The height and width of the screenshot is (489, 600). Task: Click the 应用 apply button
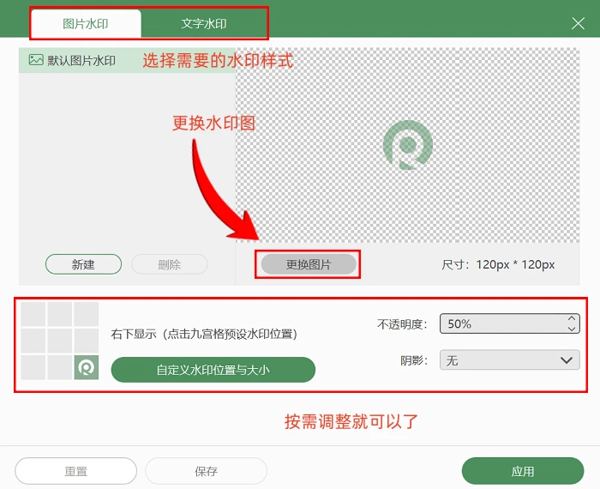pos(523,471)
